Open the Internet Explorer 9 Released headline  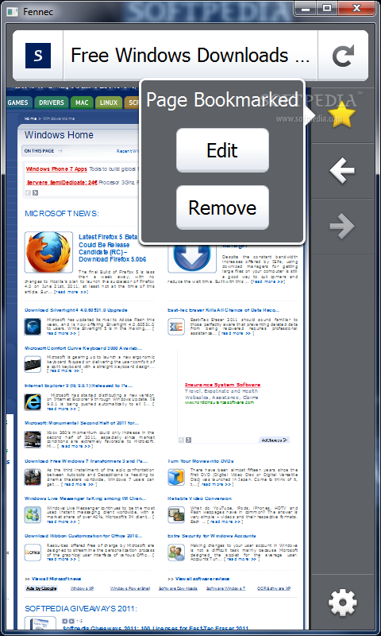click(x=78, y=386)
